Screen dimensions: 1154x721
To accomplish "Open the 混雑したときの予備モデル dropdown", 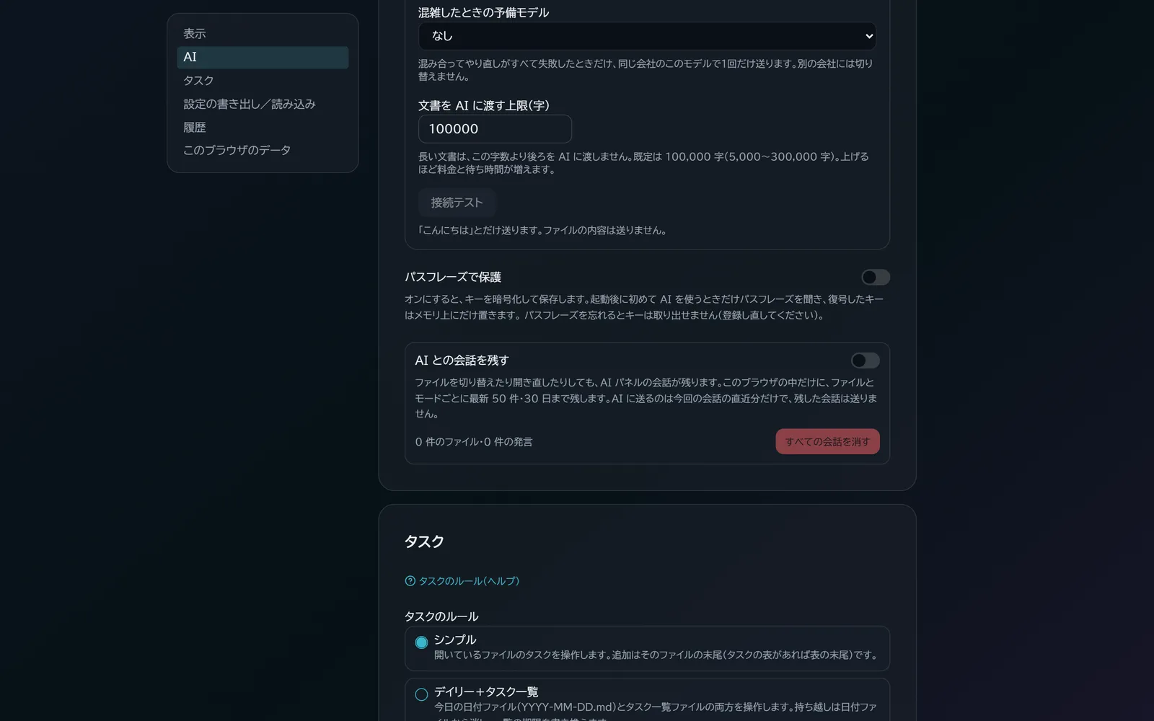I will pos(647,36).
